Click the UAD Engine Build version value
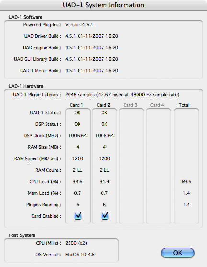This screenshot has height=267, width=207. tap(92, 48)
